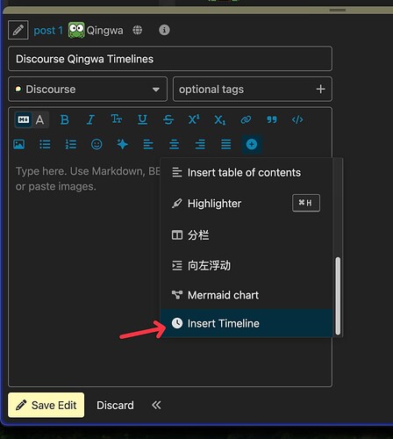Viewport: 393px width, 439px height.
Task: Click the globe icon next to Qingwa
Action: pos(138,30)
